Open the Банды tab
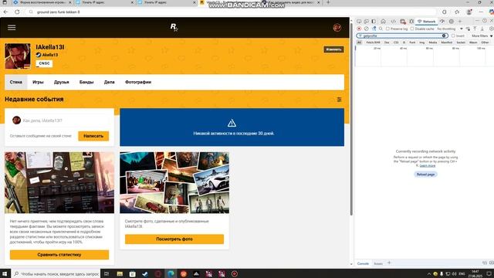The height and width of the screenshot is (278, 494). coord(86,82)
